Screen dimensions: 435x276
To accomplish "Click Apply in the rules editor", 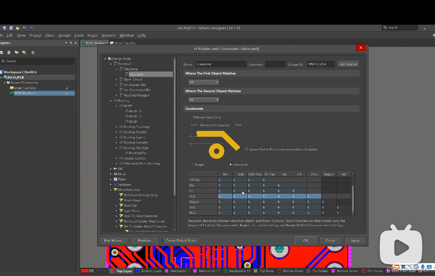I will point(355,240).
